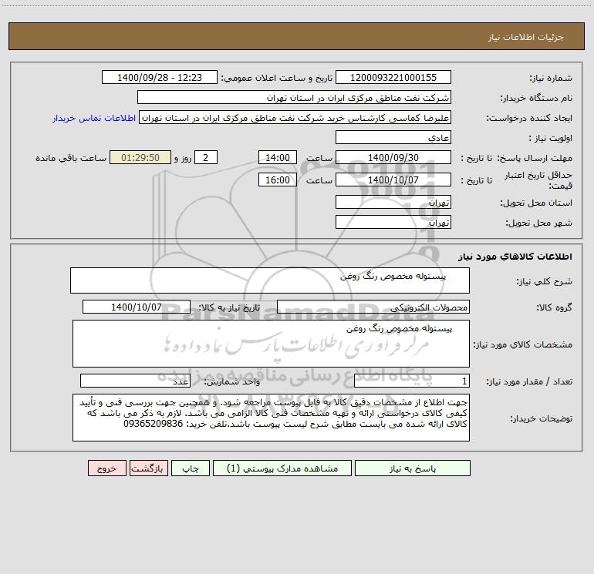Click the مهلت ارسال پاسخ label
Image resolution: width=594 pixels, height=574 pixels.
click(535, 158)
